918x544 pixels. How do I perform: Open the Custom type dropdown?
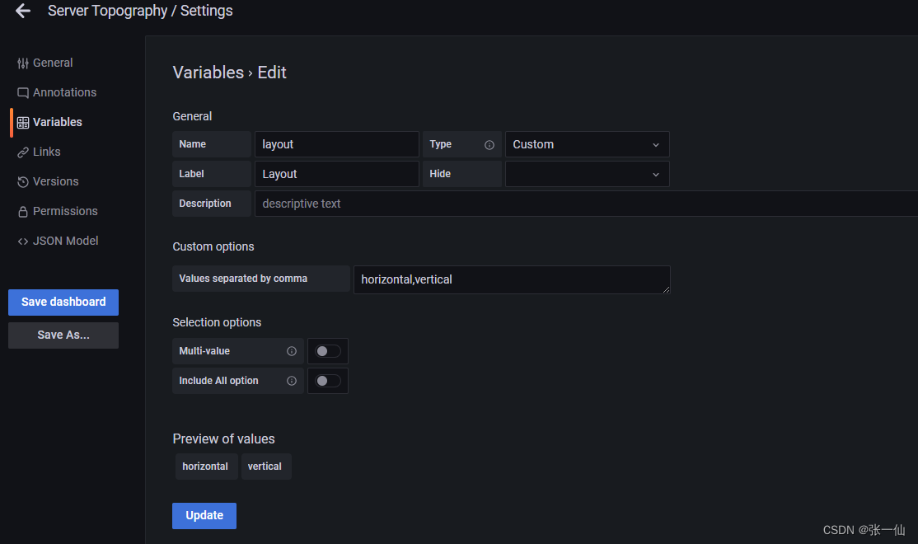(x=587, y=144)
